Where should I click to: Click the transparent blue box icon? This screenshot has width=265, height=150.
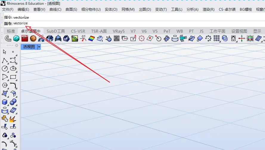coord(225,38)
